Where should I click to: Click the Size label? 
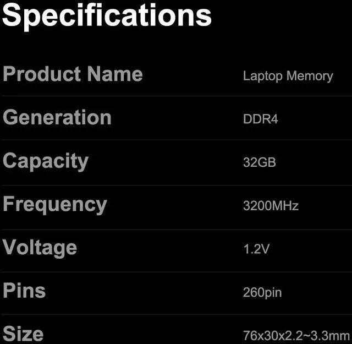[x=23, y=334]
